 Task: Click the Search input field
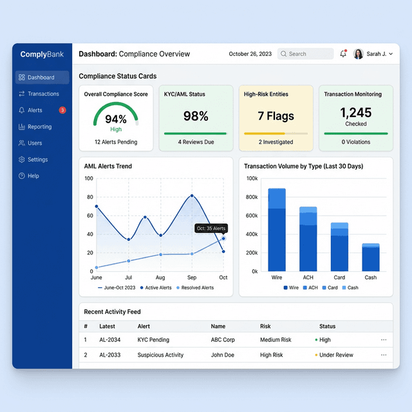(305, 54)
